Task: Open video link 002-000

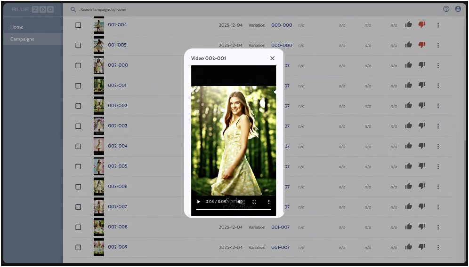Action: click(118, 65)
